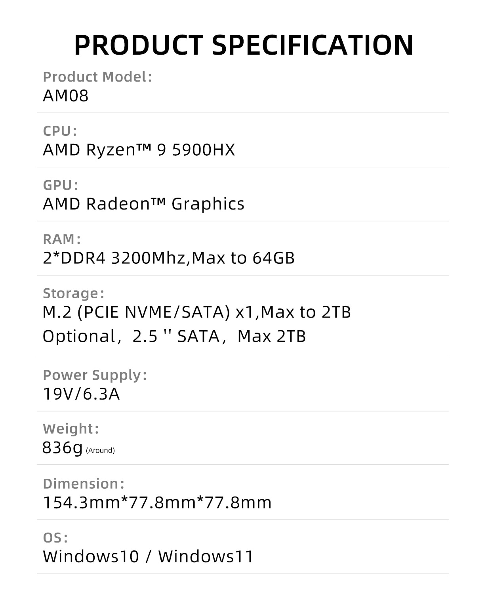Click the PRODUCT SPECIFICATION heading
This screenshot has width=486, height=594.
click(x=244, y=45)
